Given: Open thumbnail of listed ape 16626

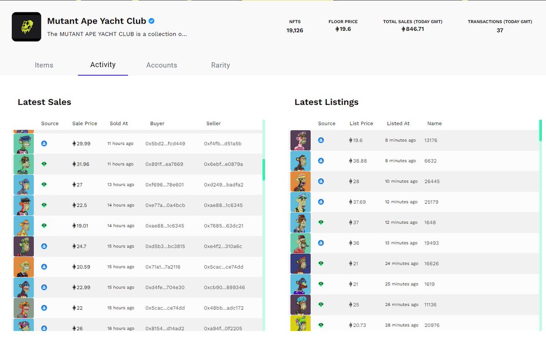Looking at the screenshot, I should tap(300, 263).
